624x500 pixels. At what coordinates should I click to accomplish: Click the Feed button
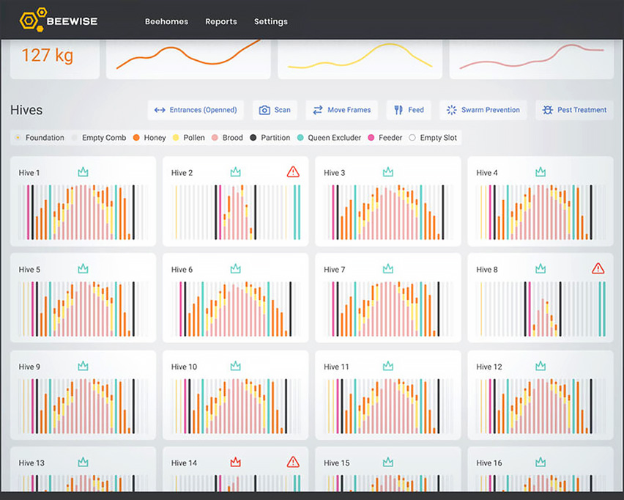pyautogui.click(x=409, y=110)
